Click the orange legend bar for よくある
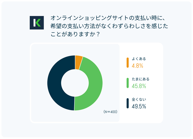 coord(128,63)
